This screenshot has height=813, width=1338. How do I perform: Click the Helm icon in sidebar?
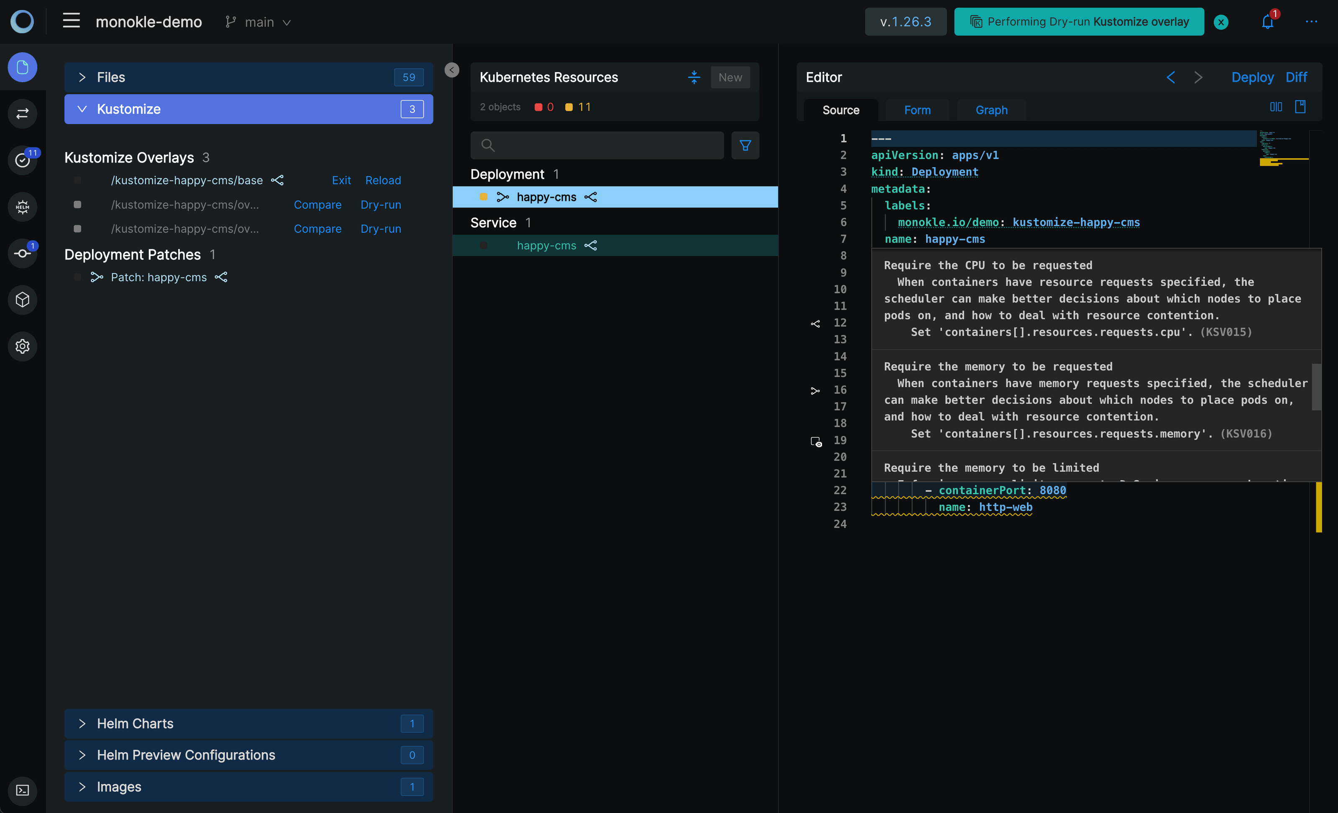(x=22, y=207)
